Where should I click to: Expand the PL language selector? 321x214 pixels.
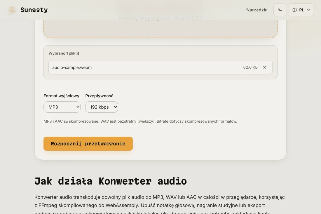tap(301, 10)
